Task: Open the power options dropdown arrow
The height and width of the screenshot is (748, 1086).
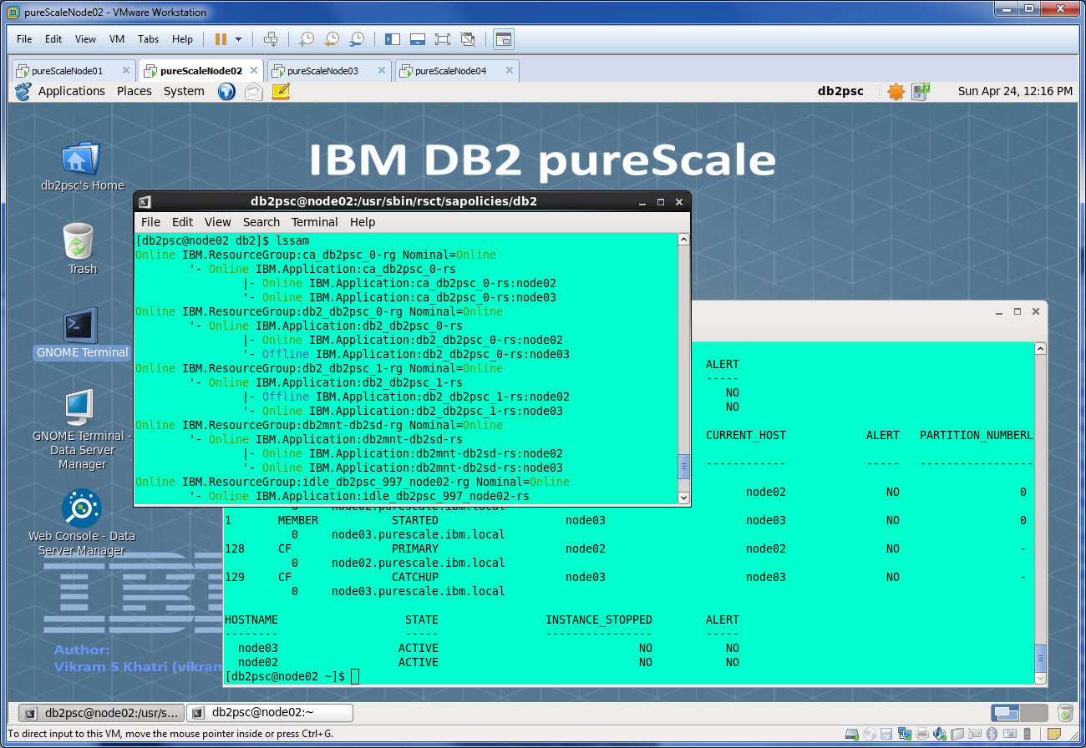Action: pos(238,39)
